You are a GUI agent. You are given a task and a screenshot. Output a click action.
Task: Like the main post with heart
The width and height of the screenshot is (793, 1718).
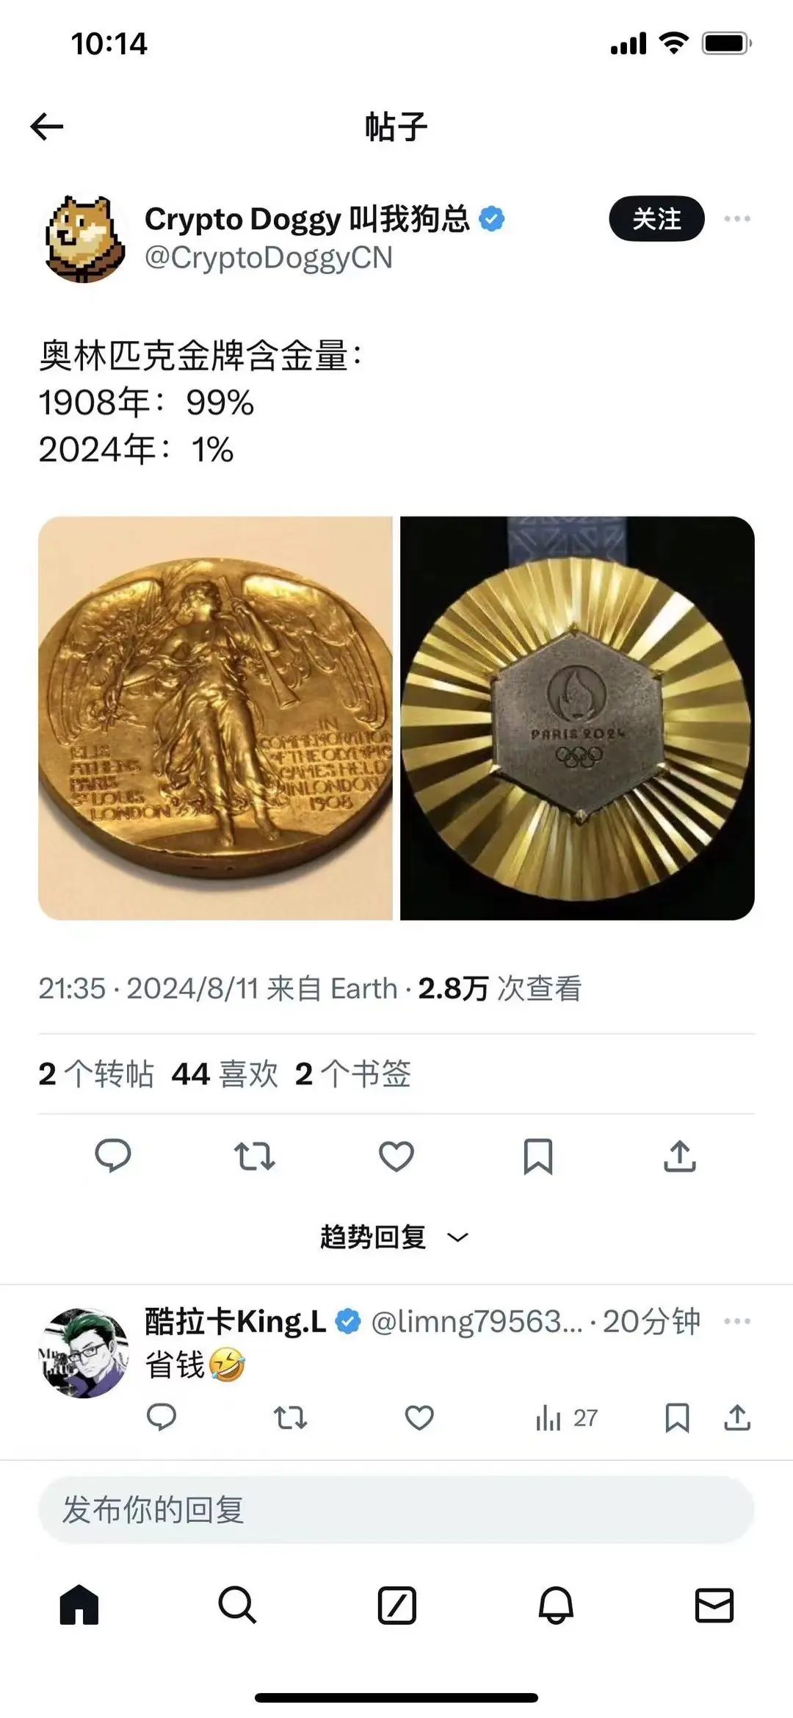point(396,1156)
